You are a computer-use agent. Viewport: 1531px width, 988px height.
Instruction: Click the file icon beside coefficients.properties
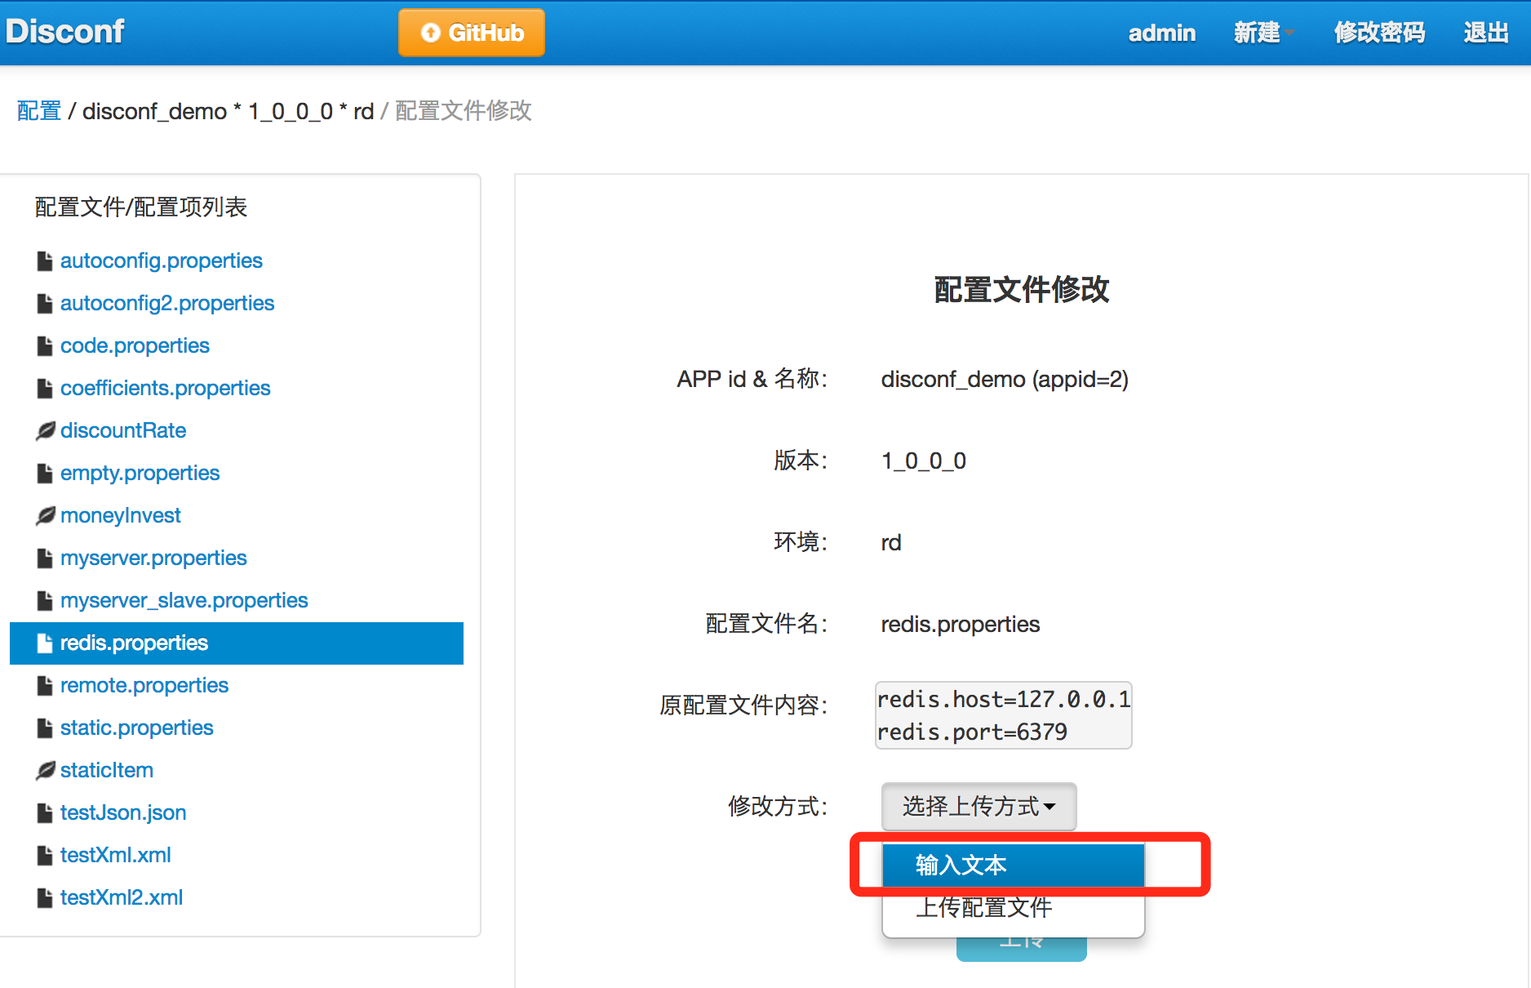[x=45, y=389]
